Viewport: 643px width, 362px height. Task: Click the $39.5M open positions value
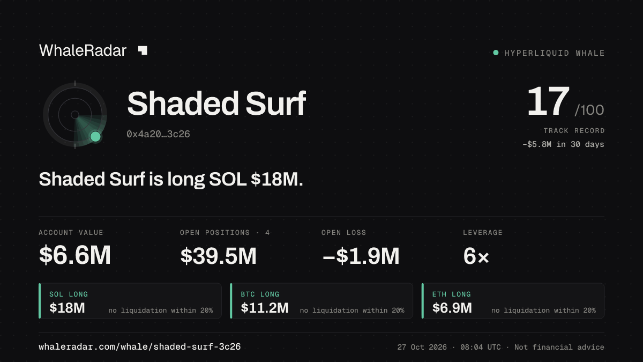[219, 256]
